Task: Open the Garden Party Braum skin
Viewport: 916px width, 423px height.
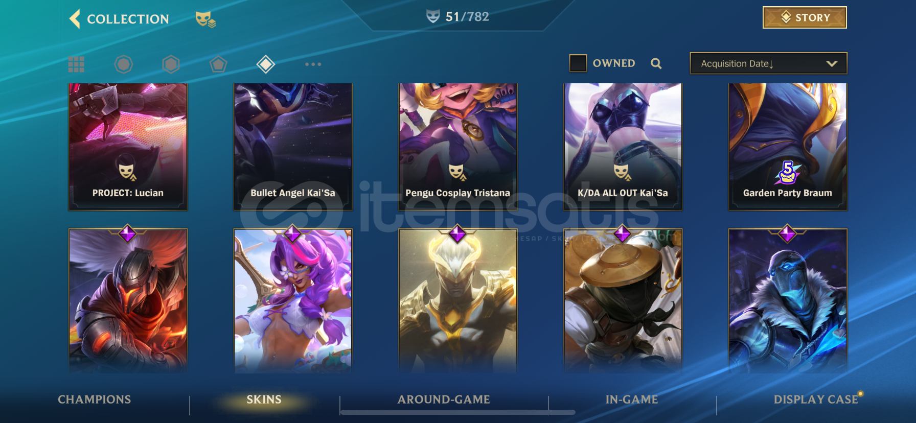Action: pos(788,147)
